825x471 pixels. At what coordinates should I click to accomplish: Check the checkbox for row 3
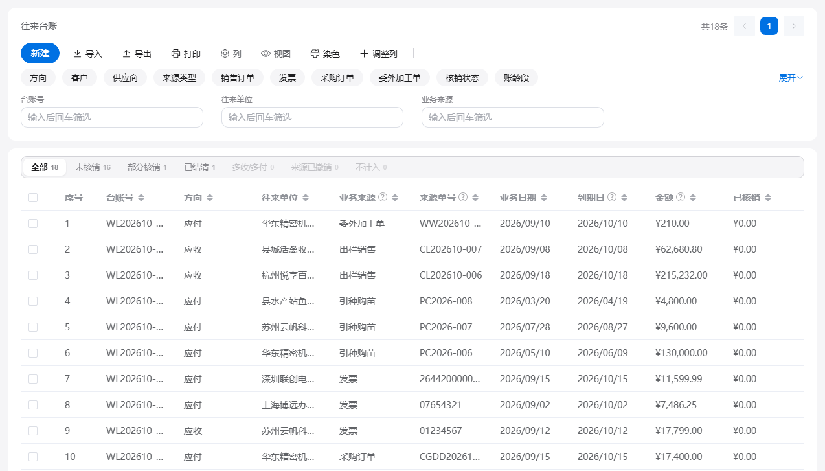pyautogui.click(x=33, y=275)
